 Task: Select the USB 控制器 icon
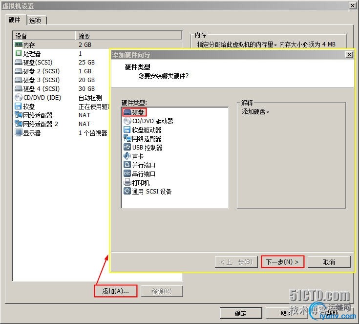coord(127,147)
